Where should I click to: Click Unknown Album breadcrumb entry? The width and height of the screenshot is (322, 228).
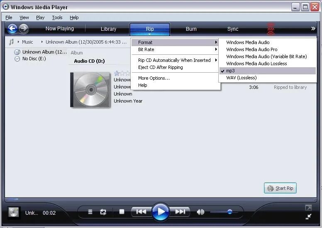click(x=86, y=42)
